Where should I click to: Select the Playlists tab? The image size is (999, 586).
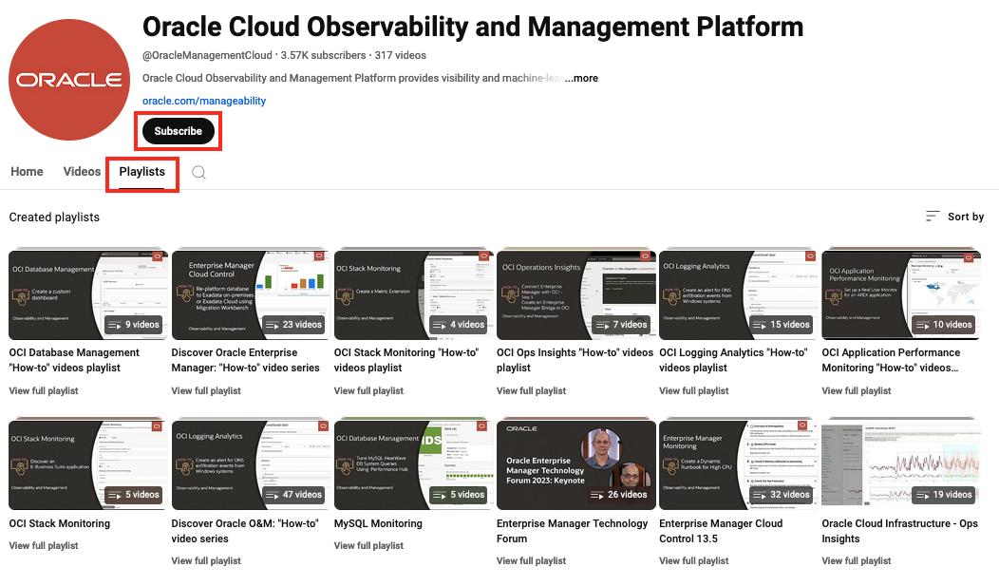[x=142, y=172]
